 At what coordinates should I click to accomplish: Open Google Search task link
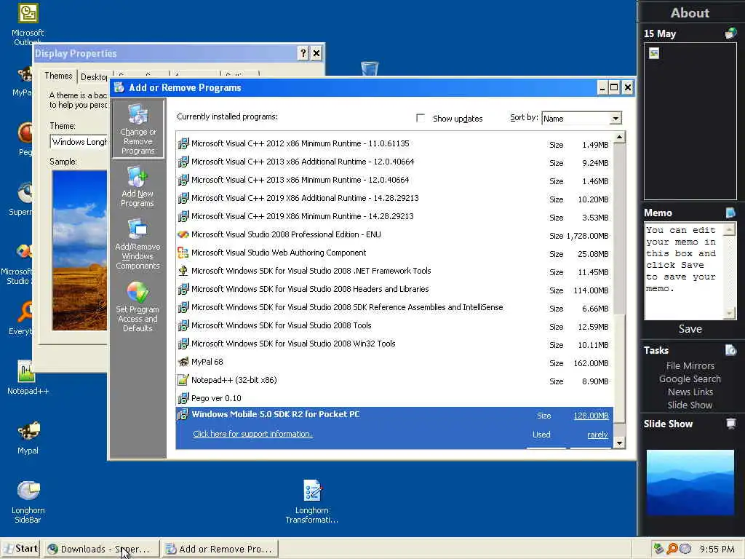pos(690,378)
